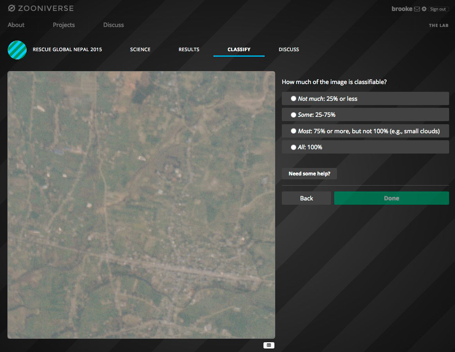
Task: Click the Sign out button
Action: click(438, 9)
